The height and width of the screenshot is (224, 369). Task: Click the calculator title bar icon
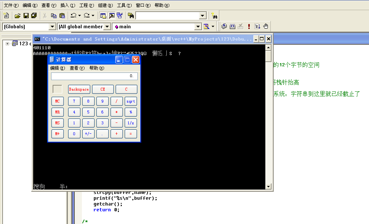tap(52, 59)
